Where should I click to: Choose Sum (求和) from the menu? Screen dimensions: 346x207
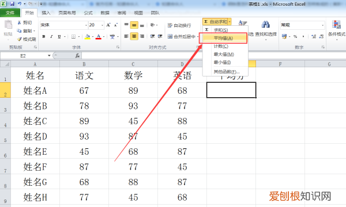pyautogui.click(x=225, y=30)
